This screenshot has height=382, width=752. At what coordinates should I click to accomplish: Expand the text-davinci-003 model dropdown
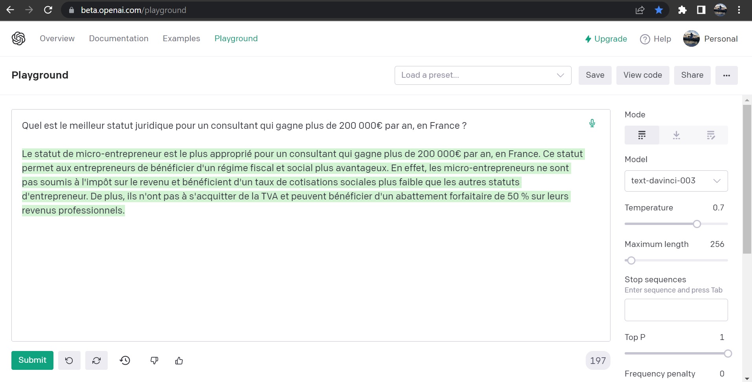tap(676, 181)
